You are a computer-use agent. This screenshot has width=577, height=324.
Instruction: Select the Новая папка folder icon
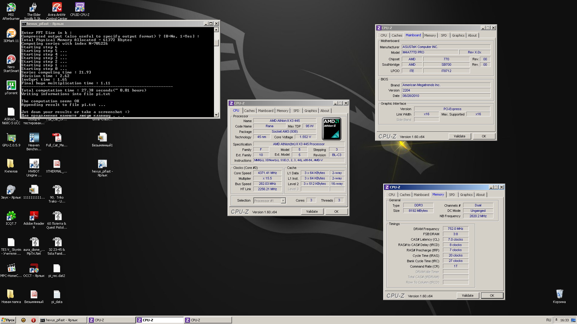11,296
